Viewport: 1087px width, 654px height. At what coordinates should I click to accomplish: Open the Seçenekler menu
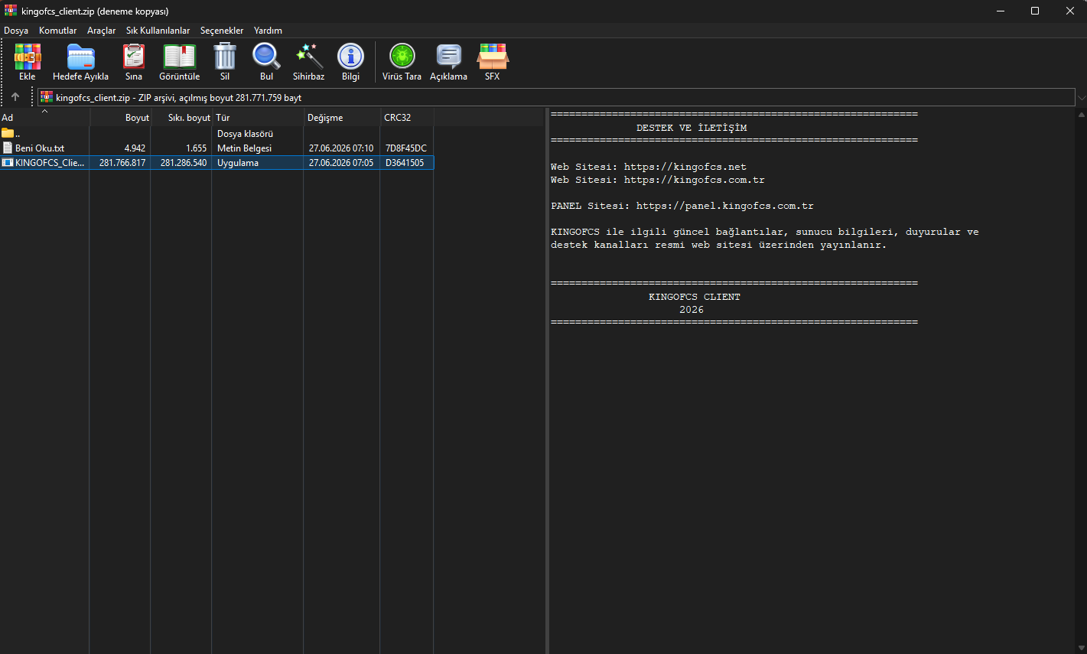tap(222, 31)
